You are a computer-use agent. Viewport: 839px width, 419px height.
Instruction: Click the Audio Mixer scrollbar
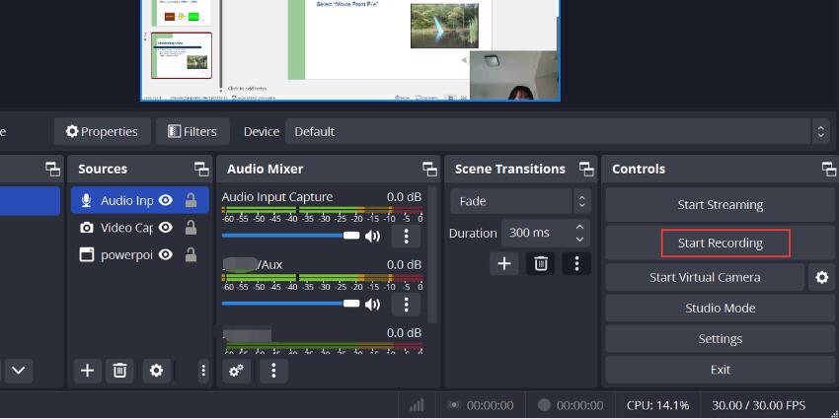click(432, 255)
